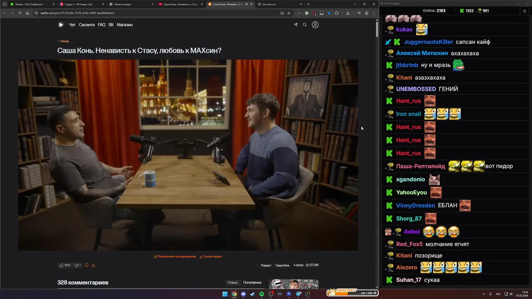
Task: Open the chat overlay settings gear icon
Action: [525, 11]
